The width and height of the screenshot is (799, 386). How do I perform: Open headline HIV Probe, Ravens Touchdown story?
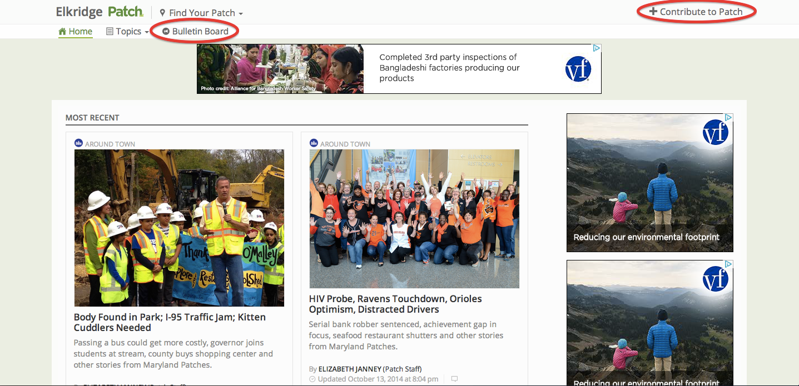pos(395,304)
